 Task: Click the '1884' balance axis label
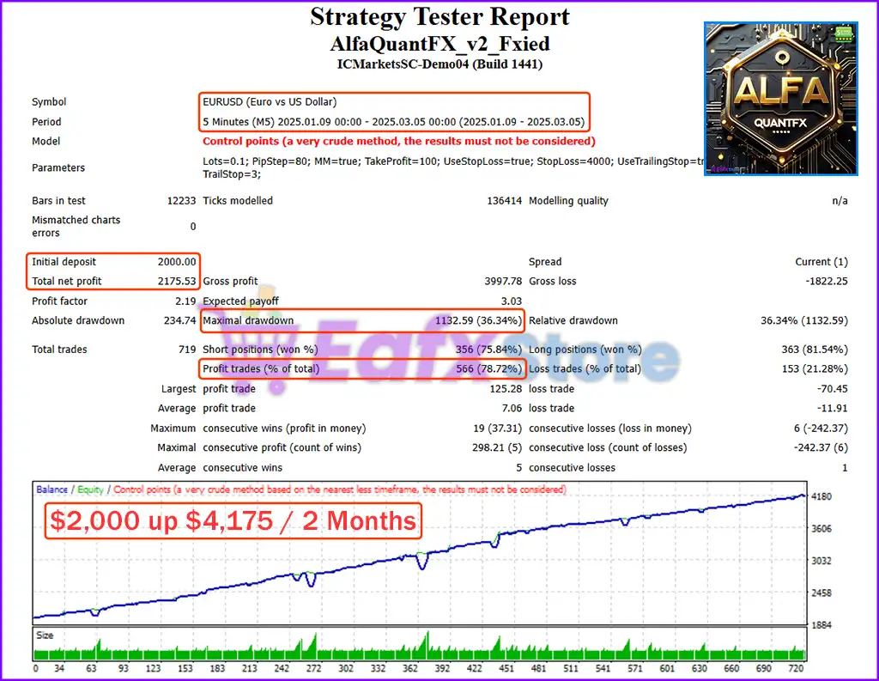point(821,625)
